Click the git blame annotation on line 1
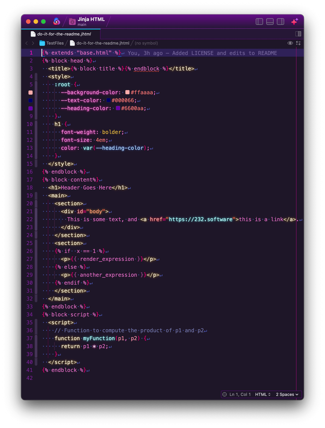This screenshot has height=428, width=325. 202,53
